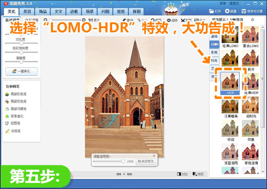Select the 局部变色笔 brush tool

[16, 101]
